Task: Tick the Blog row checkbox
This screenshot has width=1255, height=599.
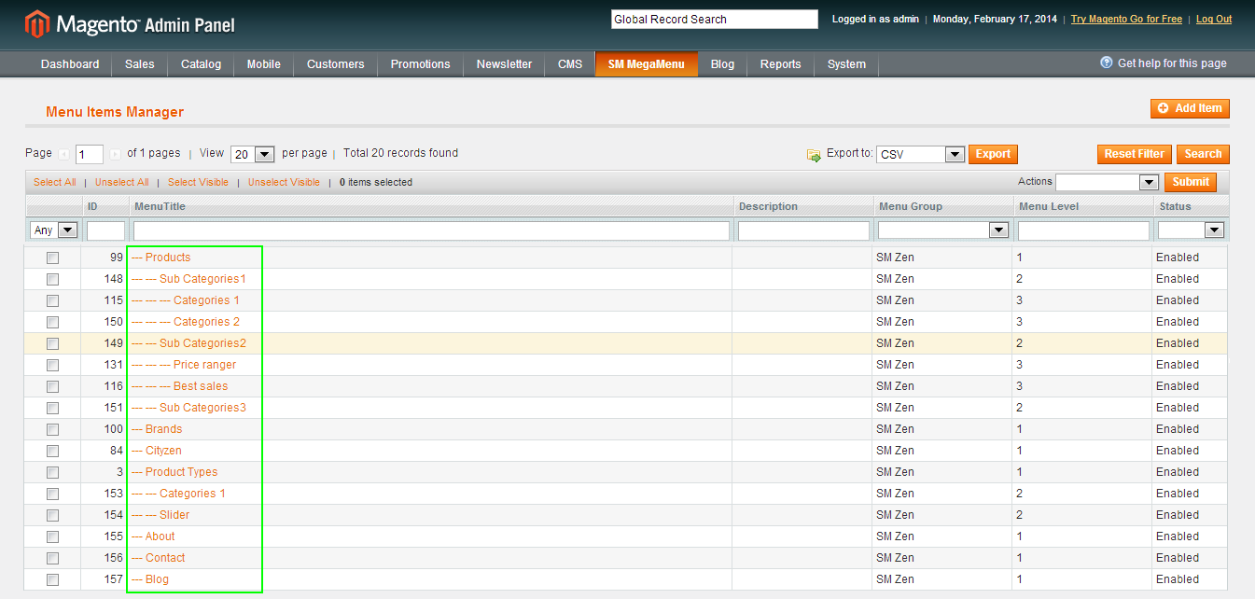Action: [52, 579]
